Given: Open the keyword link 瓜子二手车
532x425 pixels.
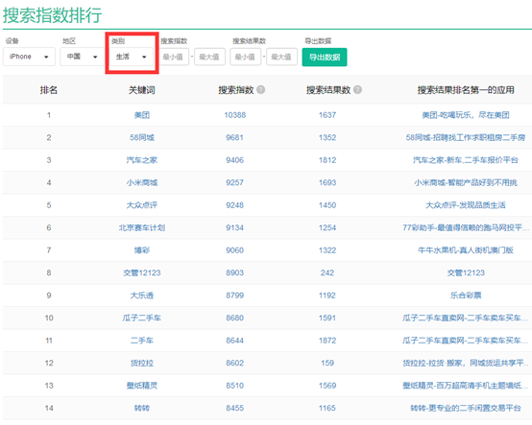Looking at the screenshot, I should point(142,318).
